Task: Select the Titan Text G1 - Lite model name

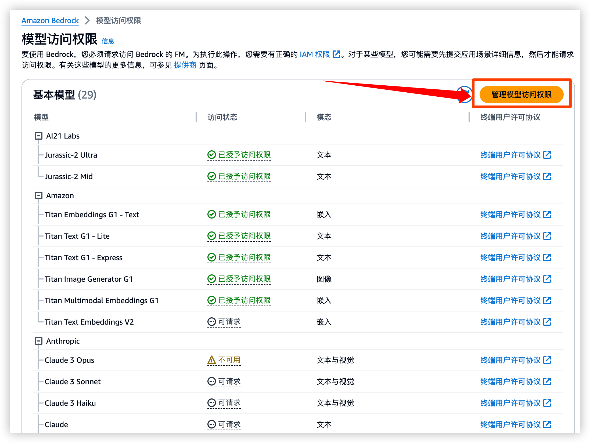Action: [77, 236]
